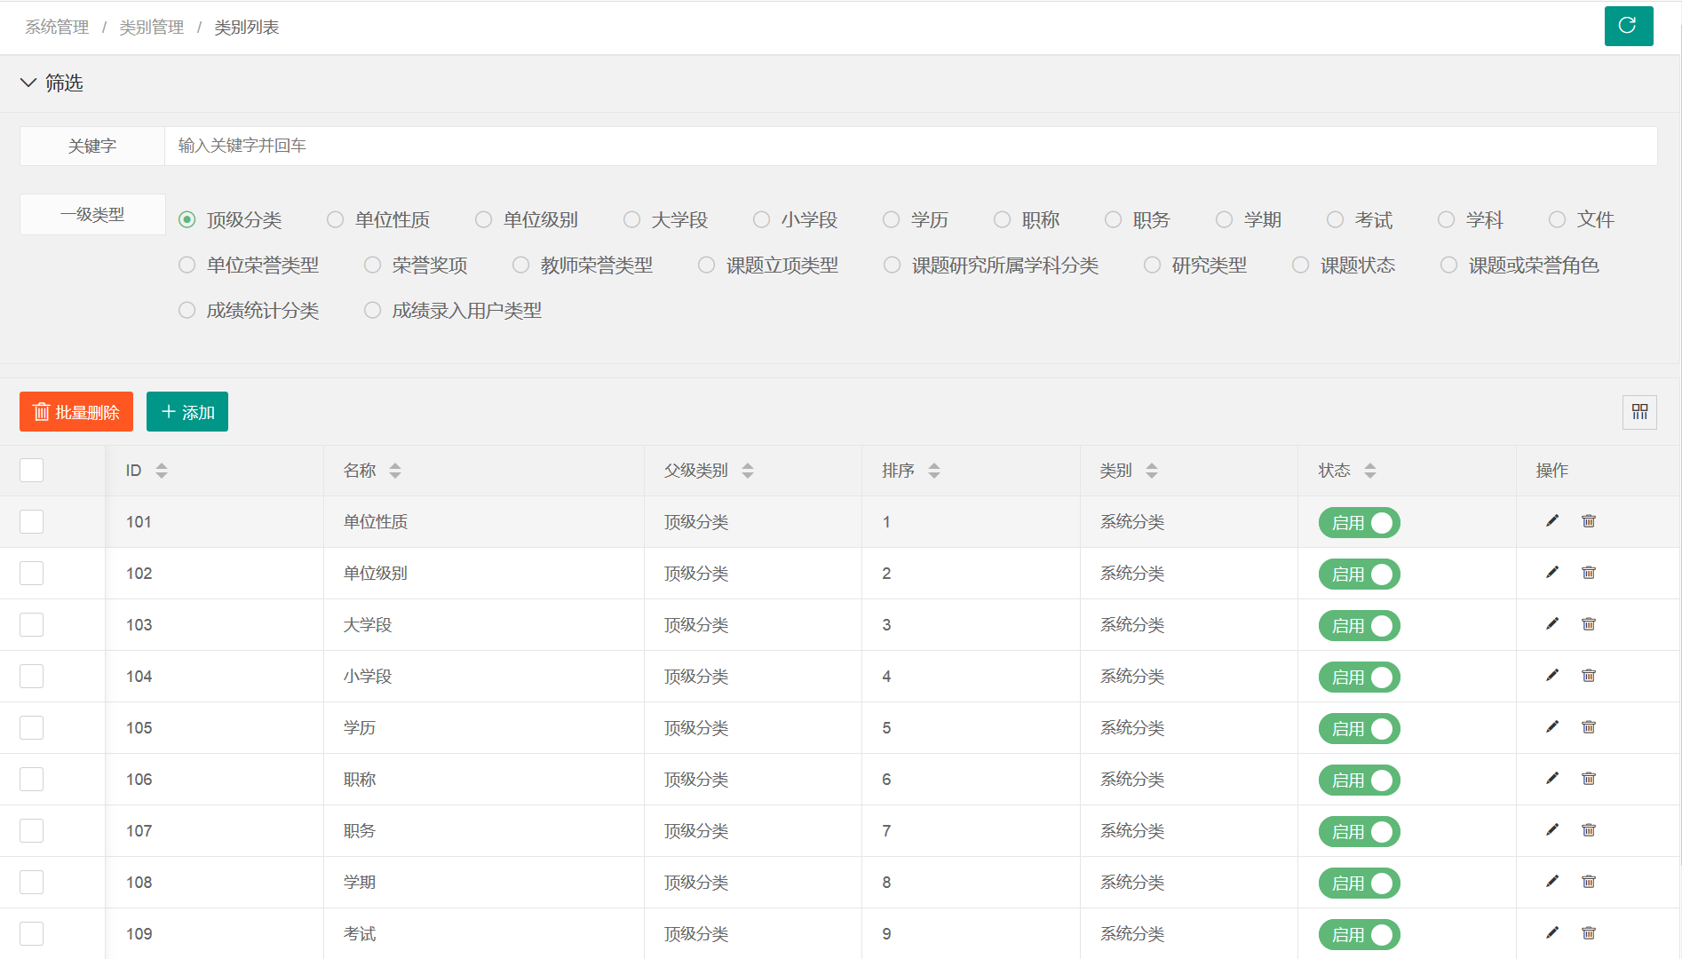The height and width of the screenshot is (959, 1682).
Task: Click the 添加 button
Action: click(187, 412)
